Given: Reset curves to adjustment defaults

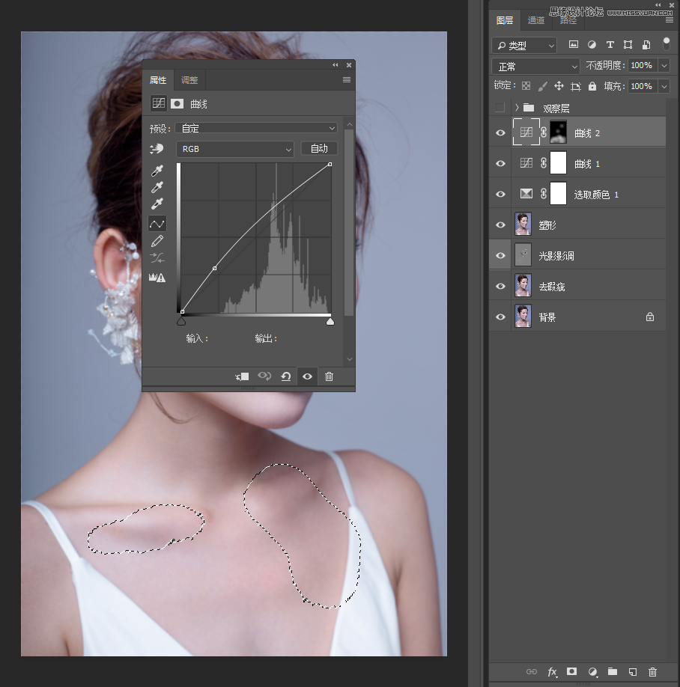Looking at the screenshot, I should click(x=285, y=376).
